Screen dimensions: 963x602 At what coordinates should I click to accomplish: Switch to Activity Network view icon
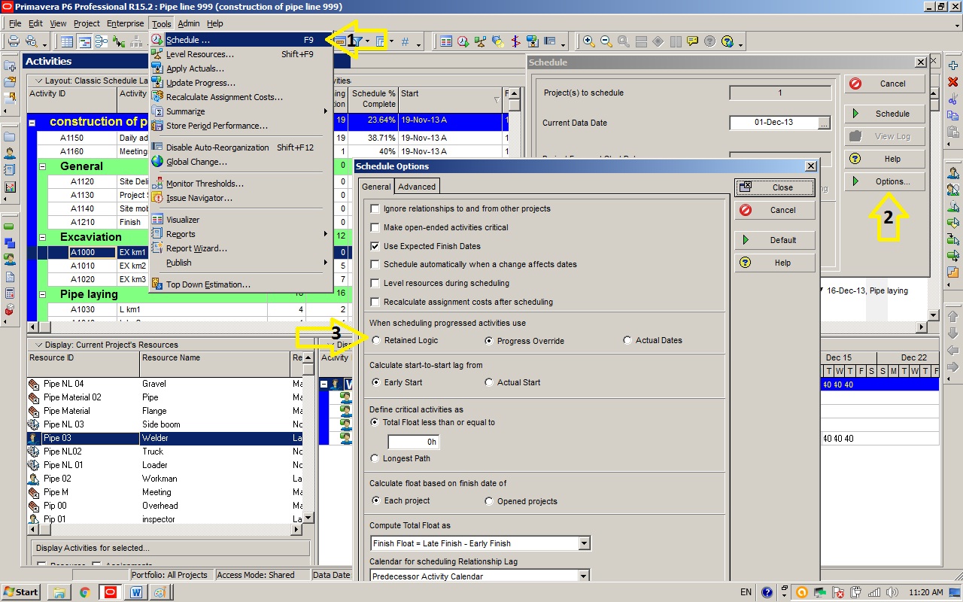coord(102,41)
